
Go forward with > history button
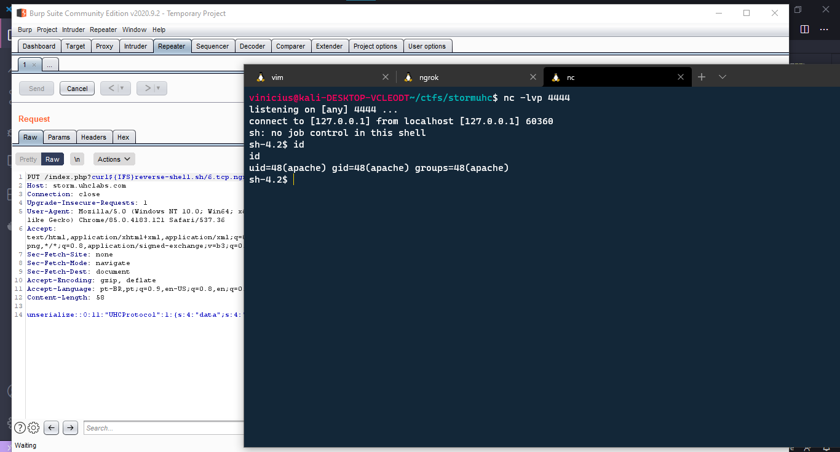[x=146, y=89]
